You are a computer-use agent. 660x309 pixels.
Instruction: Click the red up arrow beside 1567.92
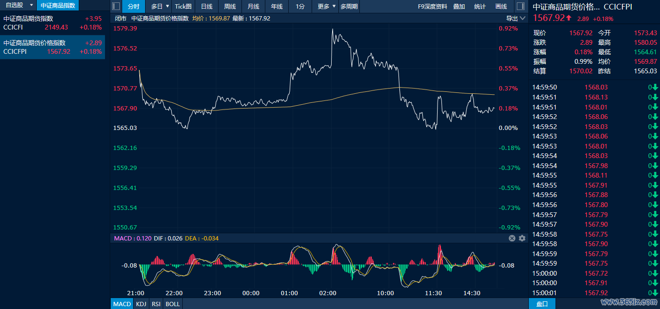pos(569,18)
